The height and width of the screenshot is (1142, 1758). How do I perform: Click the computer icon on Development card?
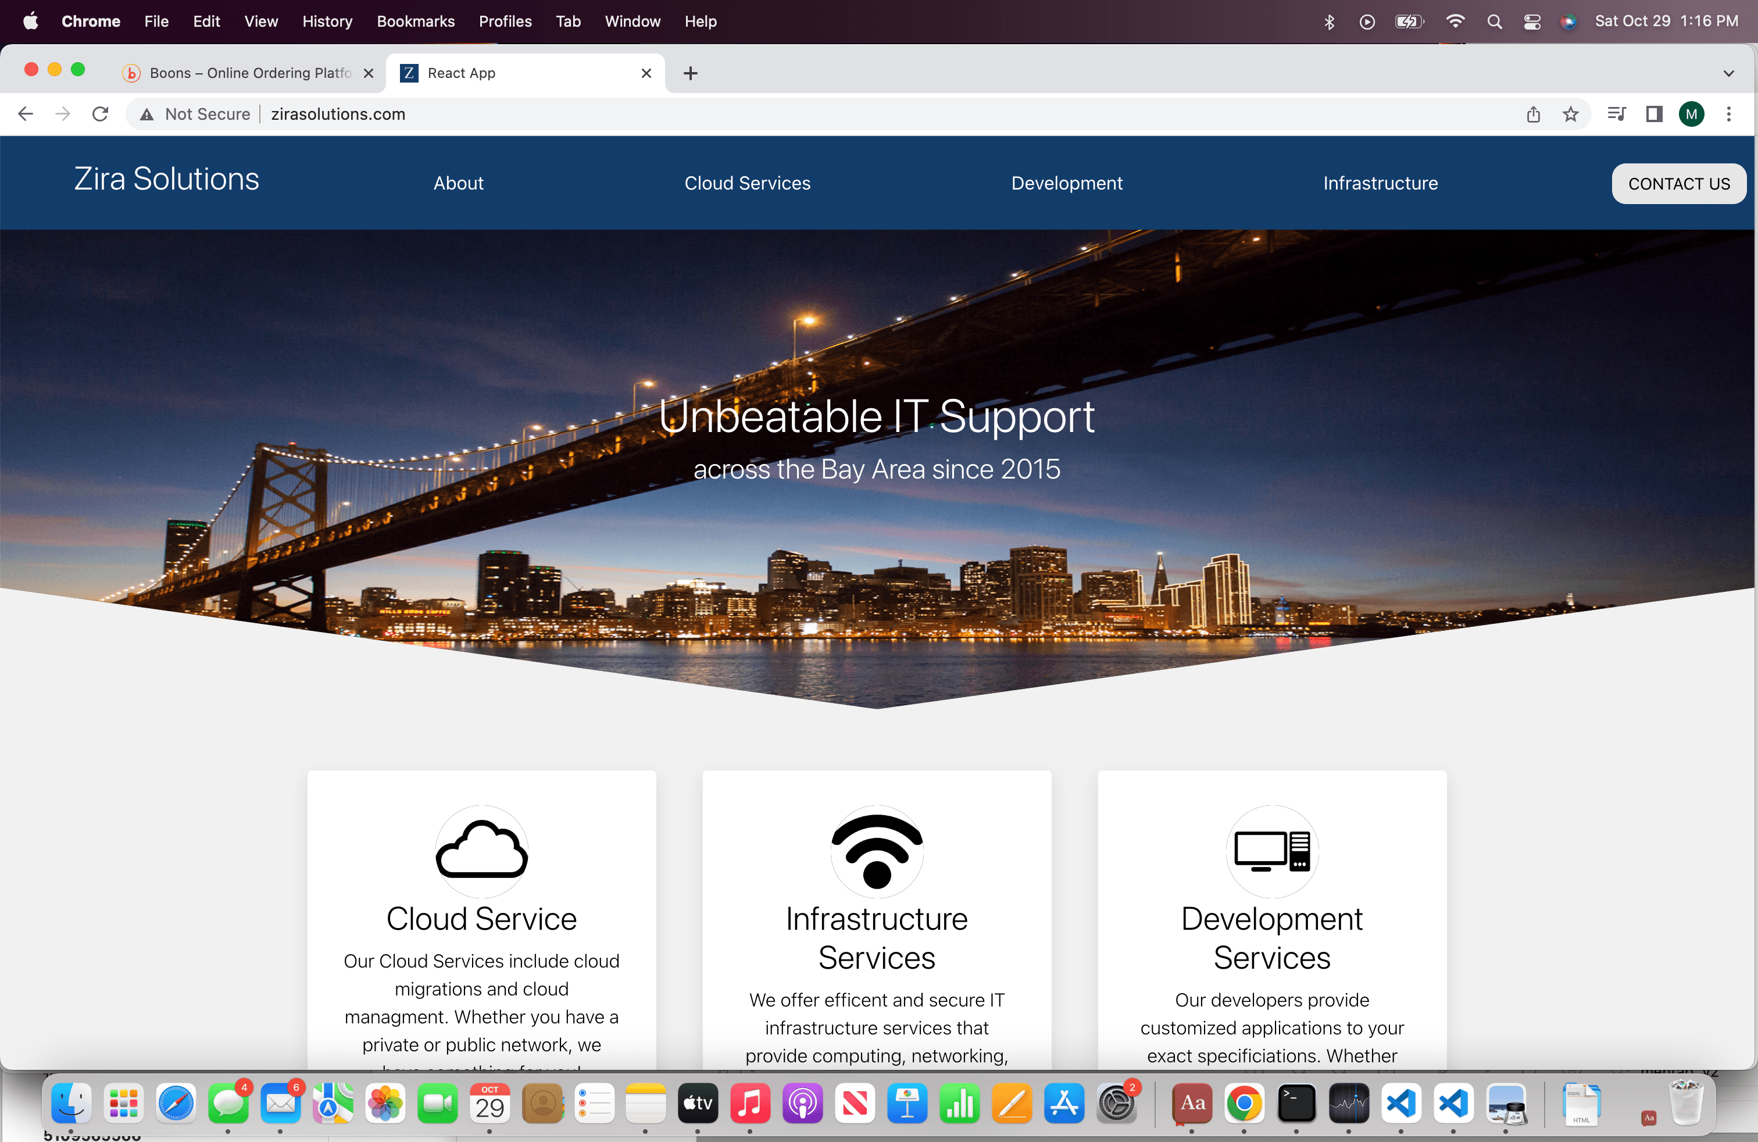point(1272,851)
